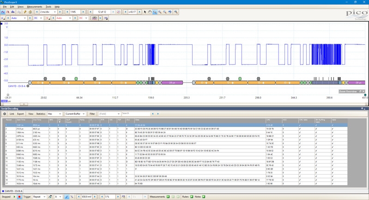The image size is (369, 200).
Task: Go to next search result arrow
Action: click(158, 114)
